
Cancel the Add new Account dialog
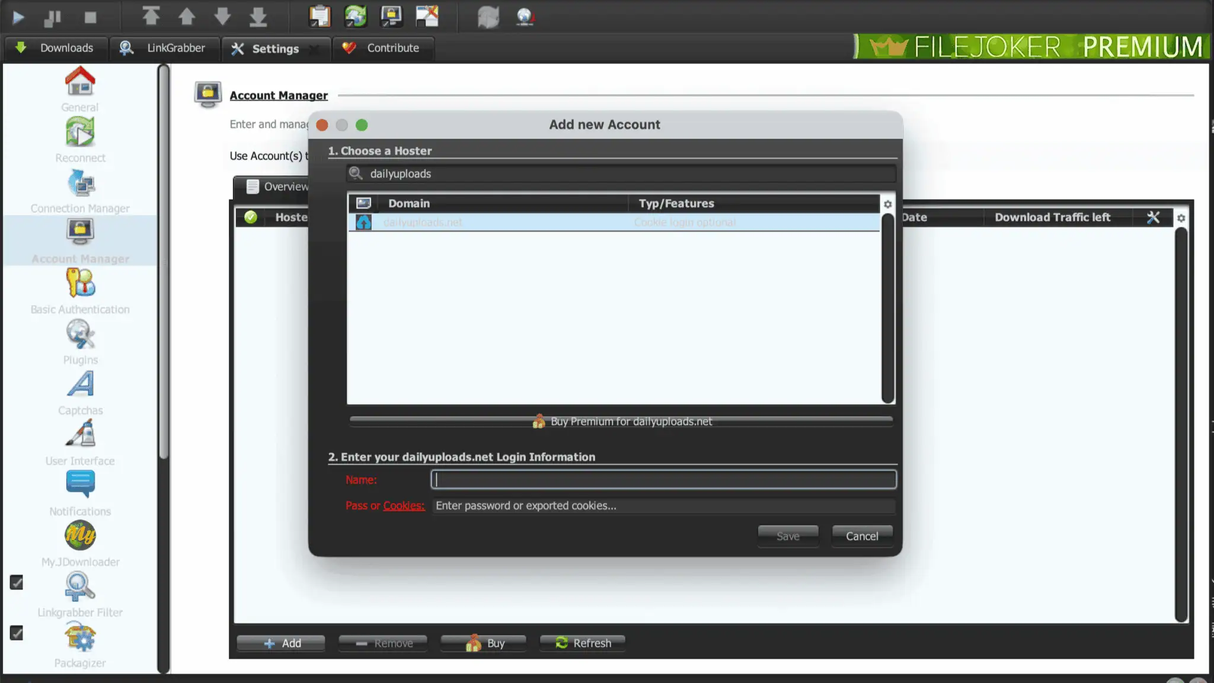862,536
